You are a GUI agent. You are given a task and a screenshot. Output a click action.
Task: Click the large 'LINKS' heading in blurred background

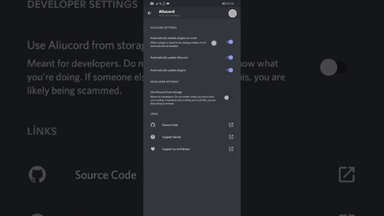(42, 131)
